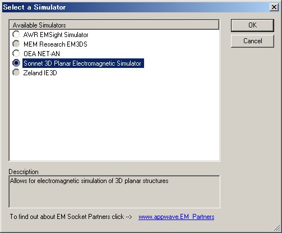
Task: Click the AWR EMSight Simulator label text
Action: pyautogui.click(x=56, y=35)
